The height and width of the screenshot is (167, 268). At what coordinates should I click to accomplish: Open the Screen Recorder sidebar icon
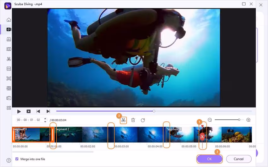tap(9, 78)
